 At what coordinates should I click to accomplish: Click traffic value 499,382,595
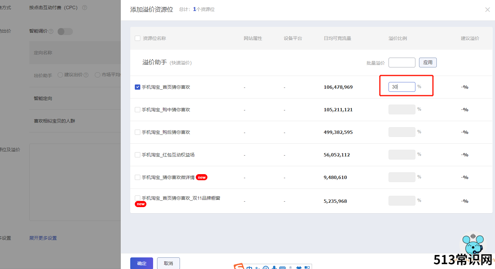[338, 132]
